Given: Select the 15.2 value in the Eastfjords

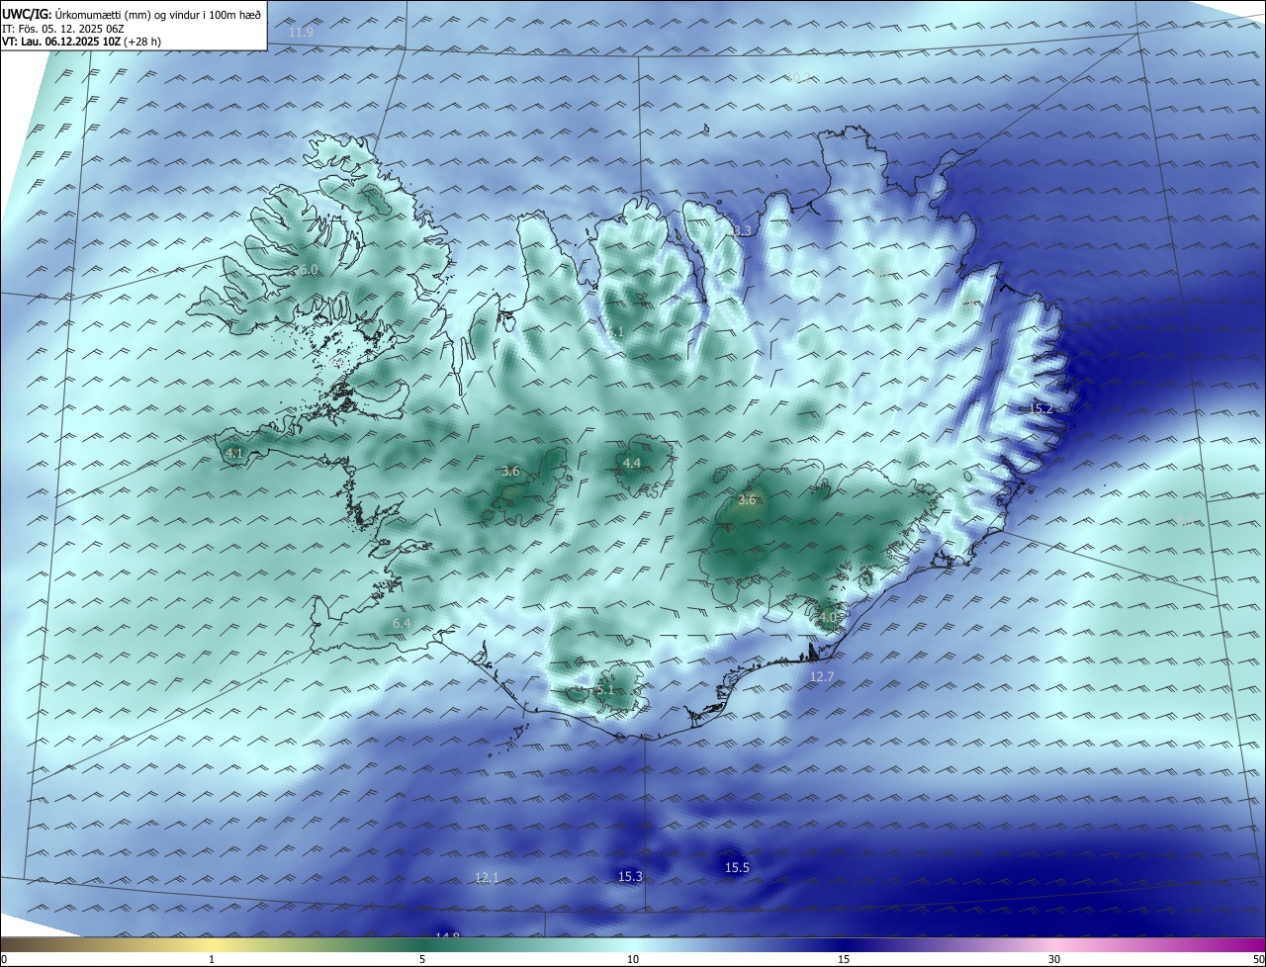Looking at the screenshot, I should tap(1041, 408).
